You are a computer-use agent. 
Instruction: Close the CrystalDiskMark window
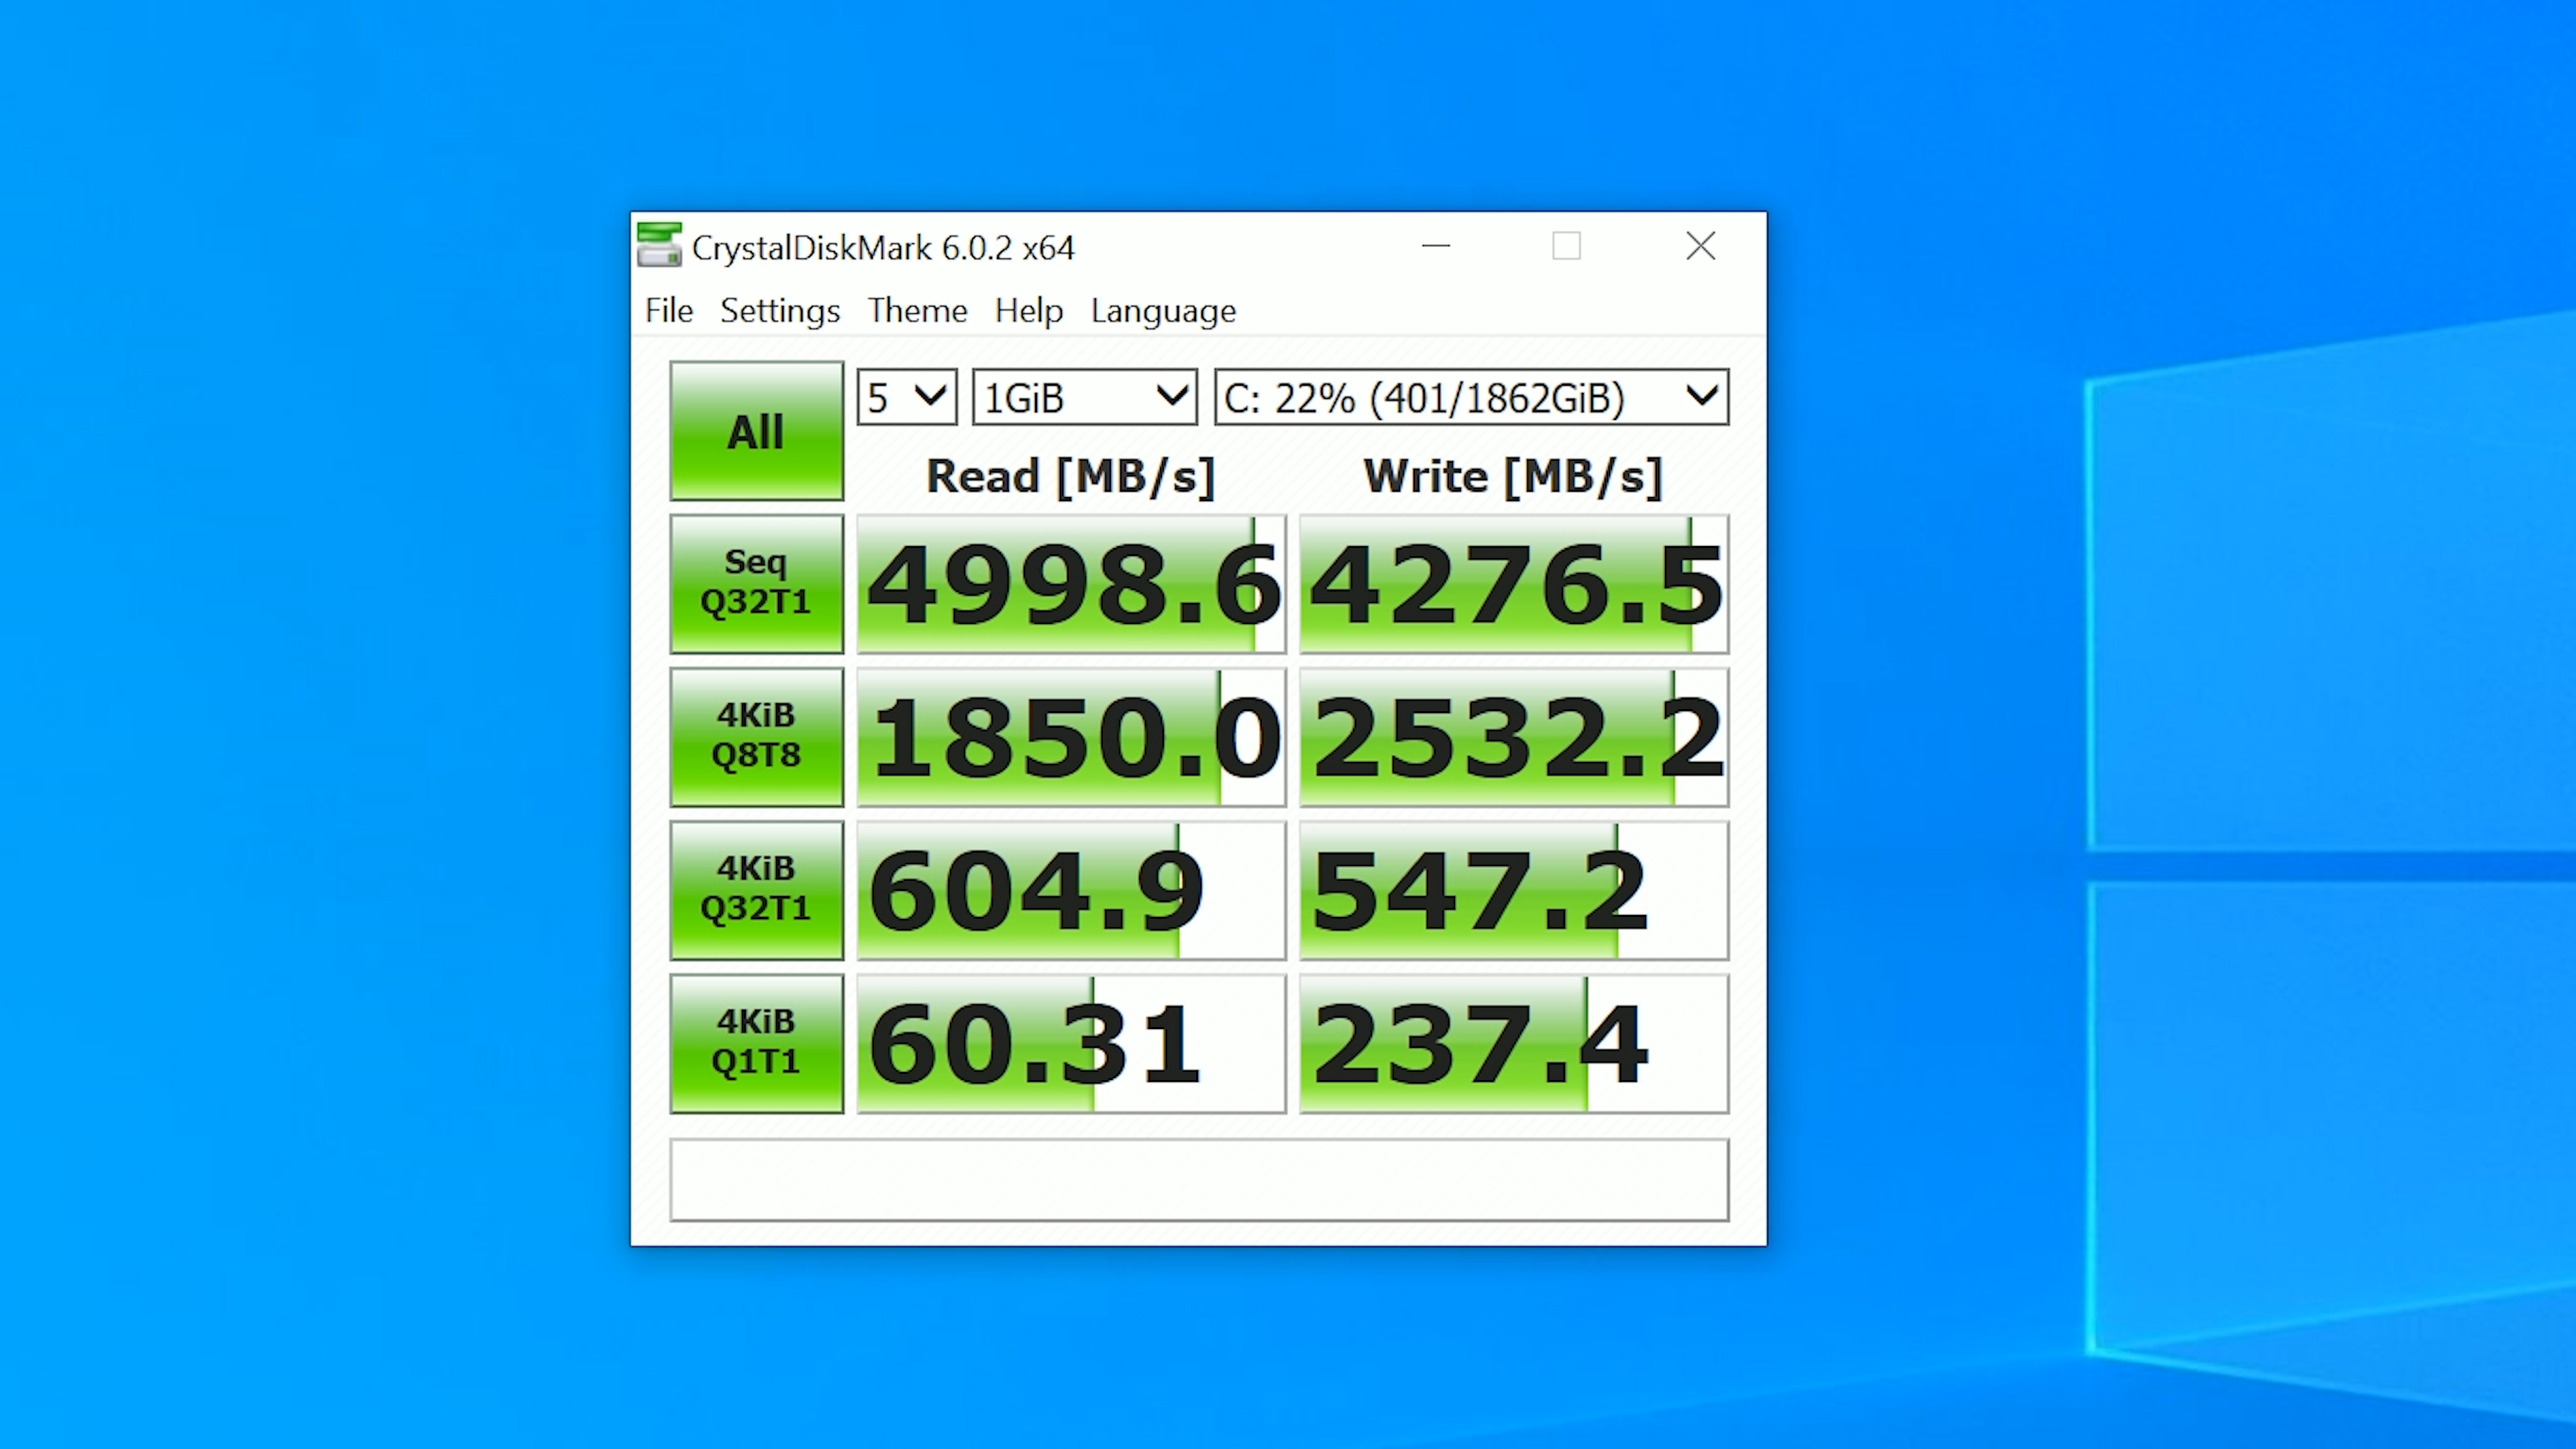[1700, 246]
